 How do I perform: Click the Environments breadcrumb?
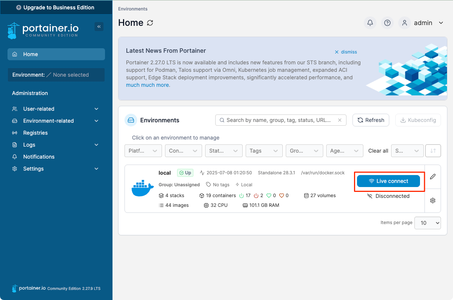tap(133, 9)
